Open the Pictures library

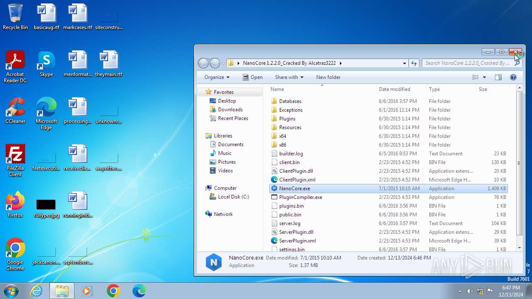pos(227,162)
